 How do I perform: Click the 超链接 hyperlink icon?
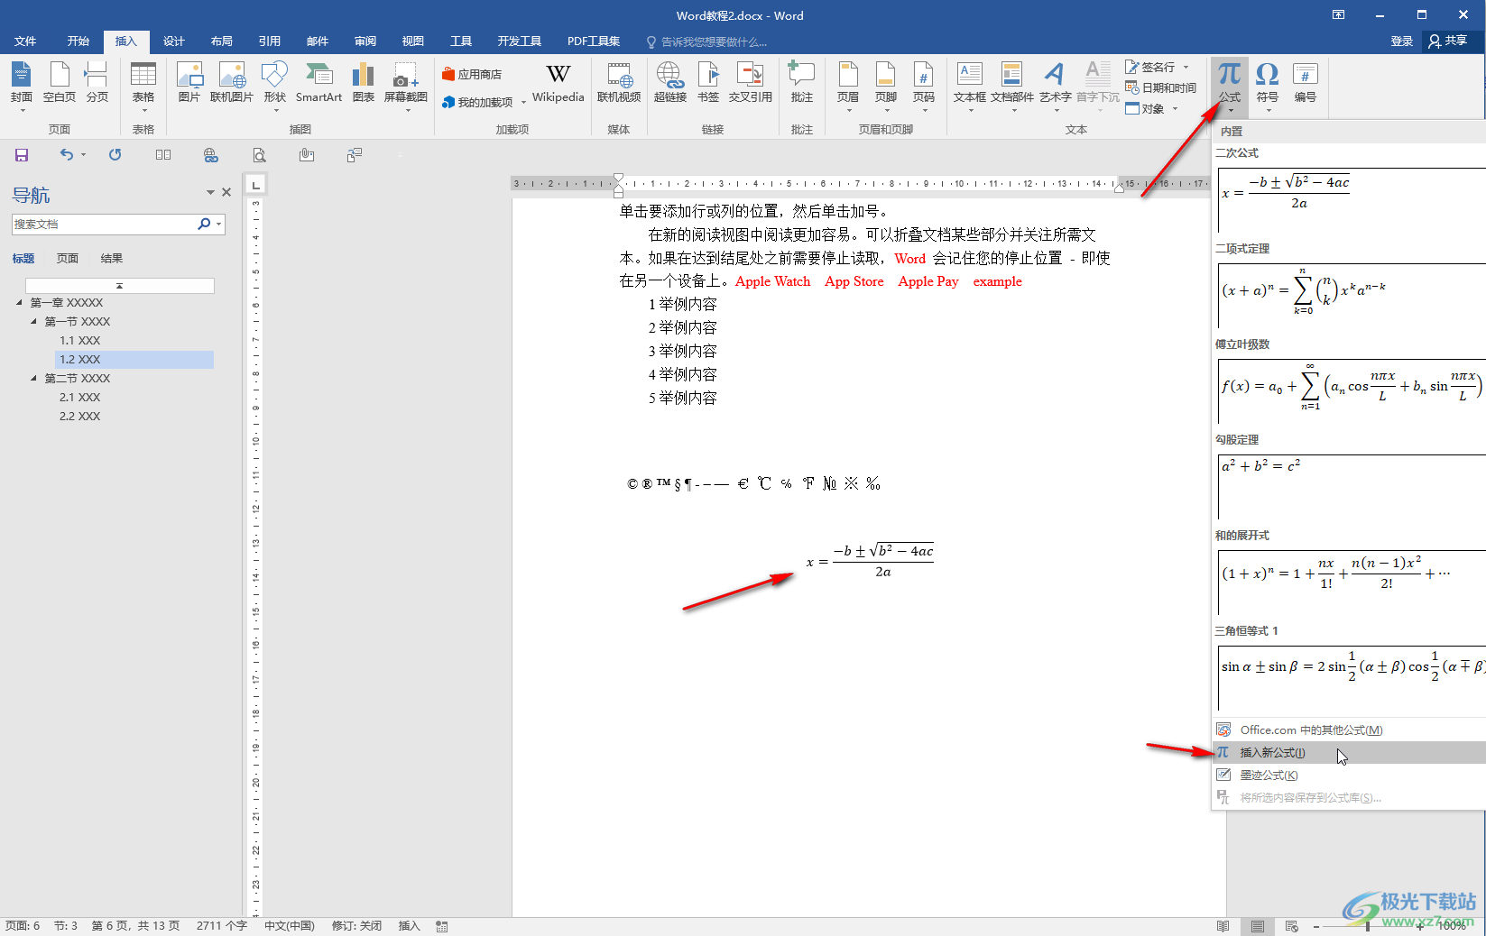[669, 83]
